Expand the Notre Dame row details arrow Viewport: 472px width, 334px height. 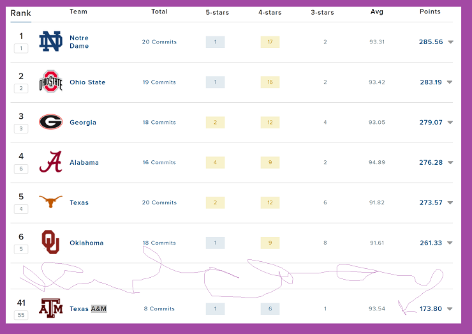click(450, 42)
